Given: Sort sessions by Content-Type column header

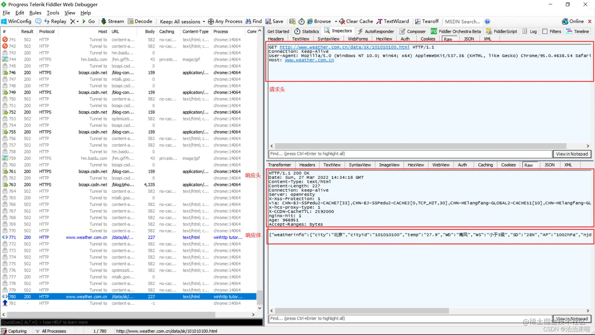Looking at the screenshot, I should pos(196,31).
